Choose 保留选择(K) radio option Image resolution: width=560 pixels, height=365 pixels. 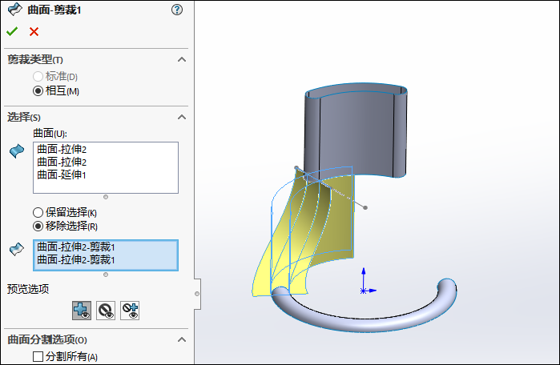38,213
